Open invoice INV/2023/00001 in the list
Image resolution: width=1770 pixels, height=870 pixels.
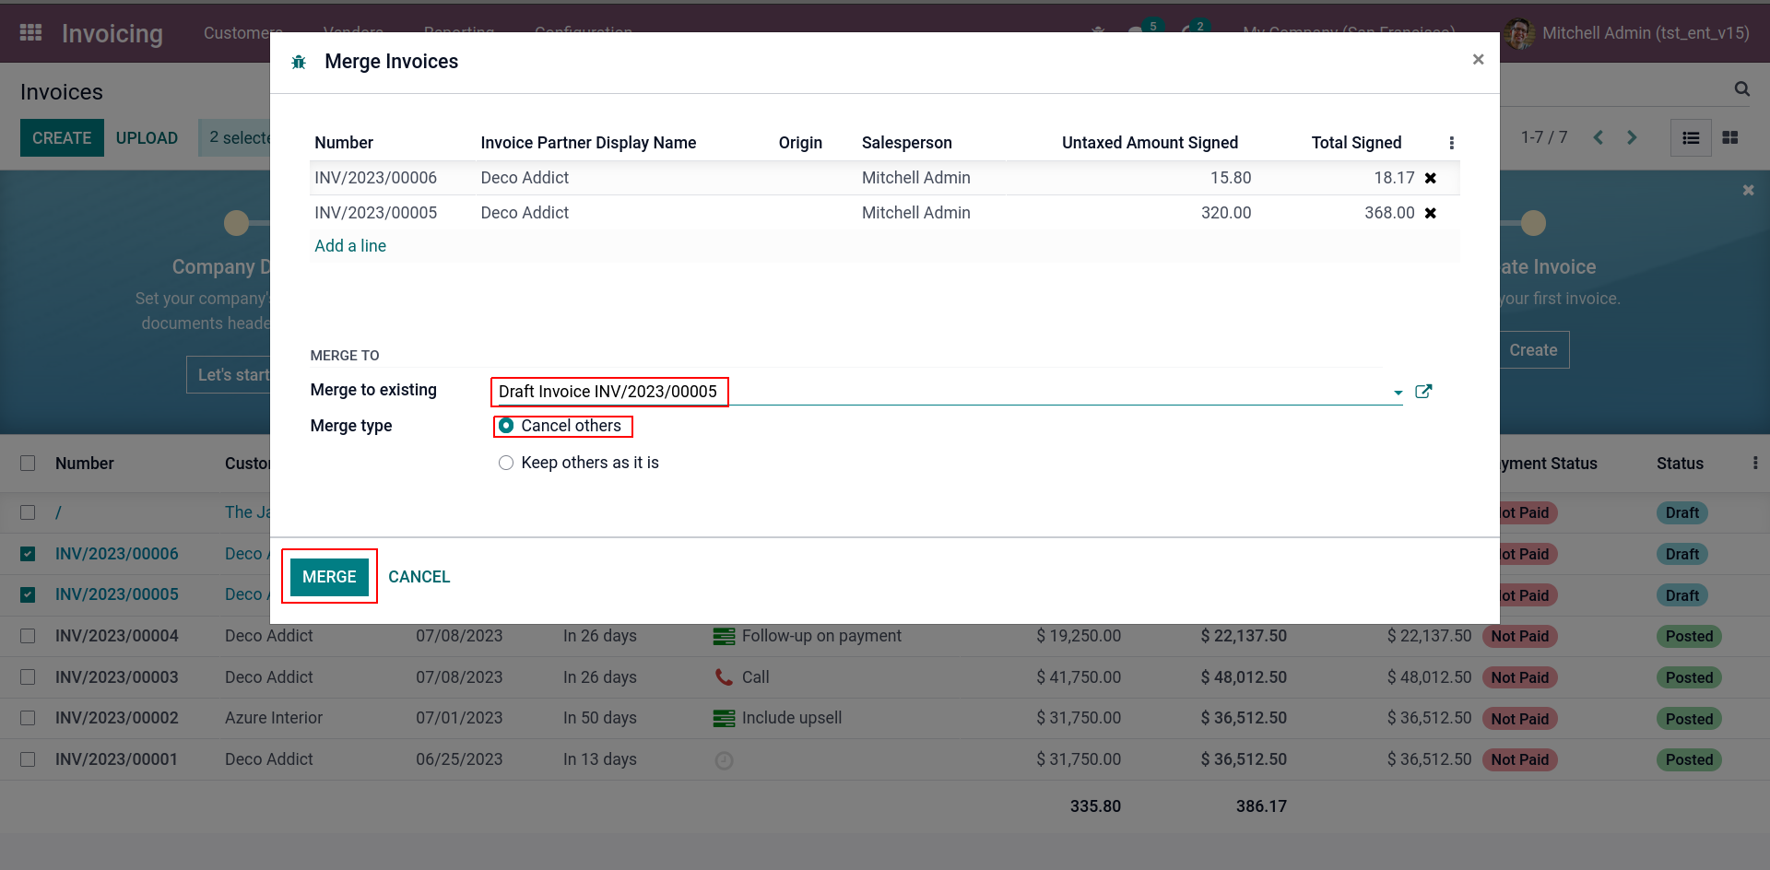(x=117, y=759)
